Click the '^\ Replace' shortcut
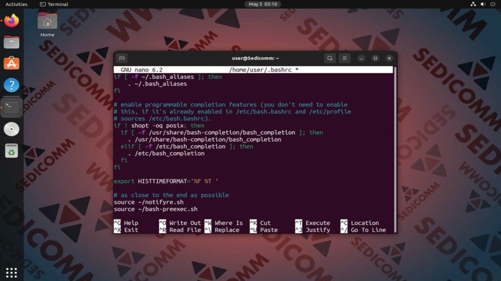Screen dimensions: 501x281 coord(222,230)
